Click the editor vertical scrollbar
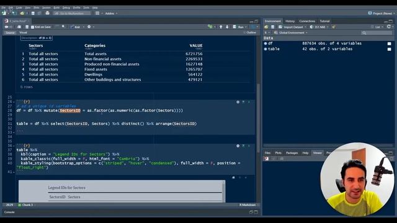 pyautogui.click(x=258, y=118)
